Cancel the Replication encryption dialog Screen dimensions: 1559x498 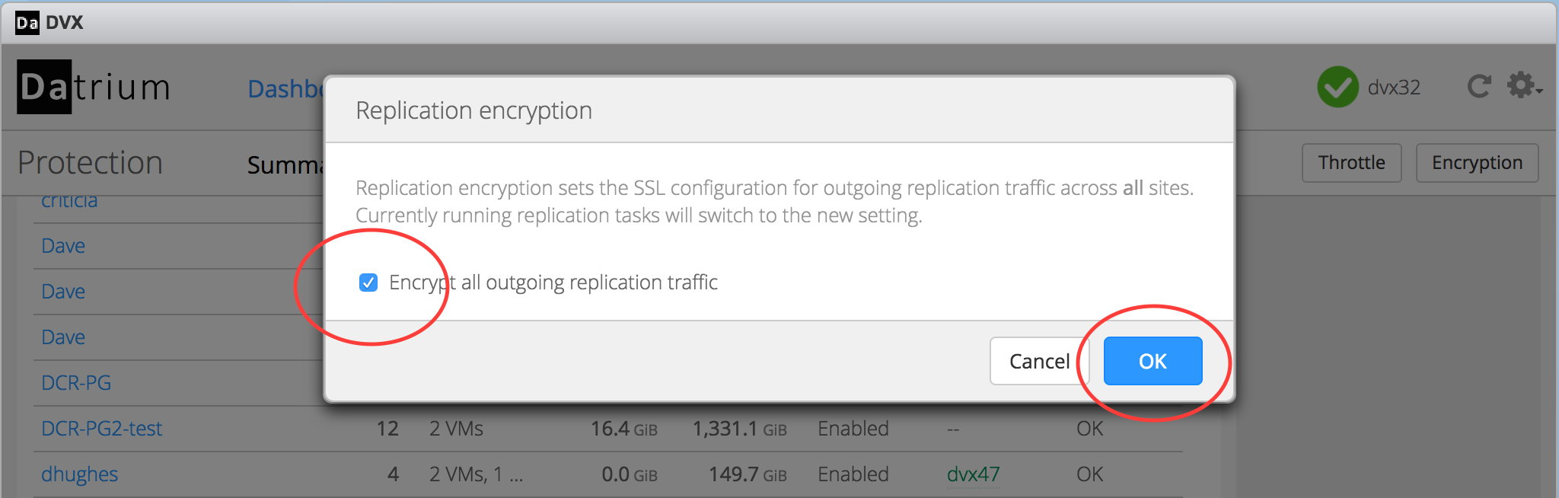1039,361
